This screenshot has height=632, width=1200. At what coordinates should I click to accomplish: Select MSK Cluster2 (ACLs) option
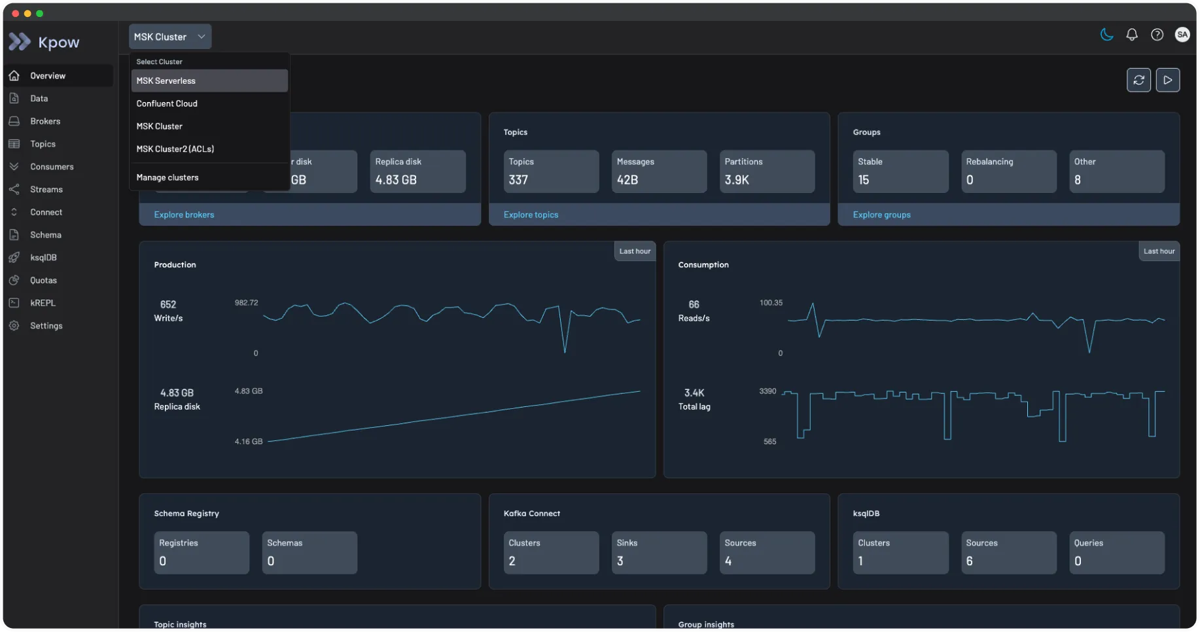coord(209,149)
